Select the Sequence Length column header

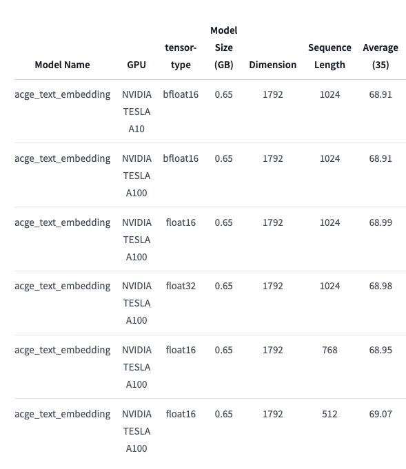coord(329,56)
